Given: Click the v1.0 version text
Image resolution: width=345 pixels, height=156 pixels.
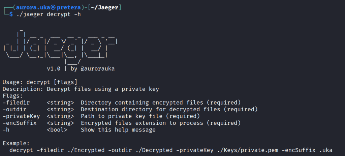Looking at the screenshot, I should tap(54, 69).
